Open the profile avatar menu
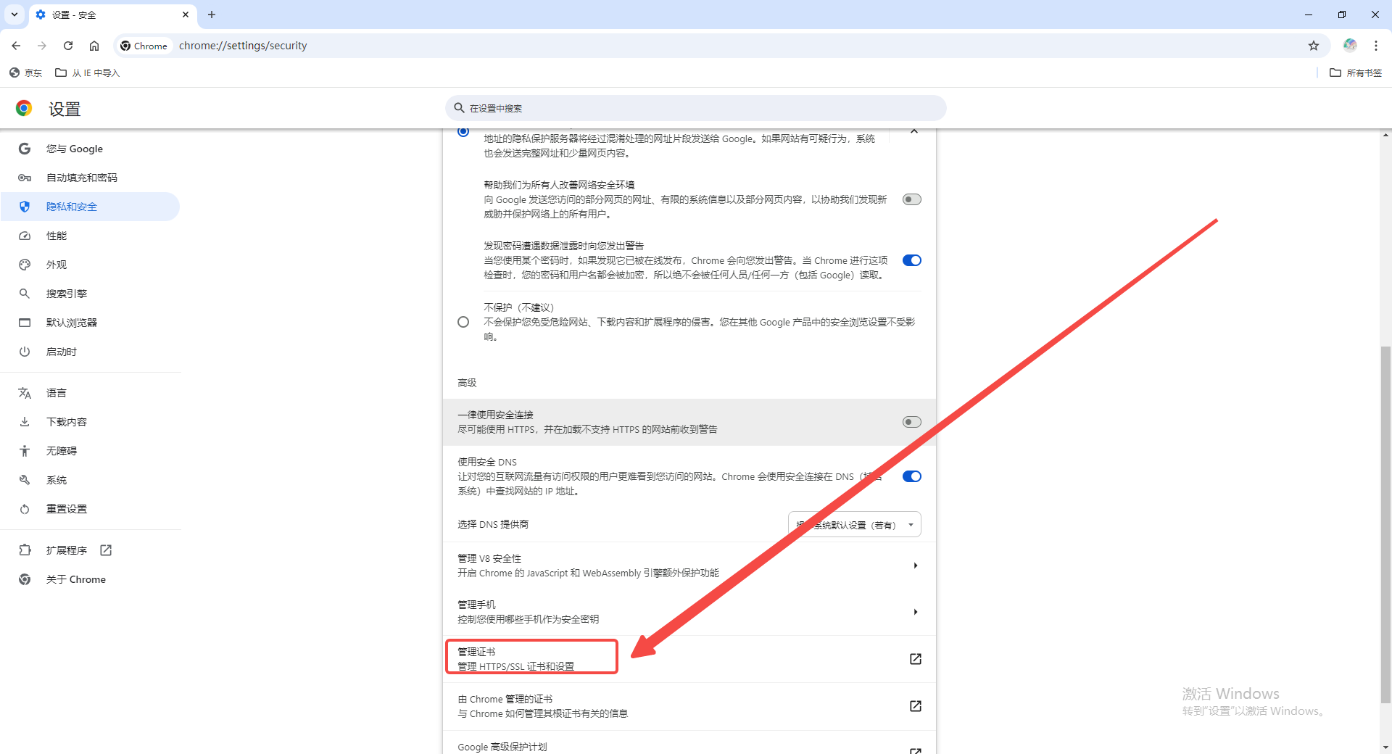Image resolution: width=1392 pixels, height=754 pixels. coord(1350,45)
